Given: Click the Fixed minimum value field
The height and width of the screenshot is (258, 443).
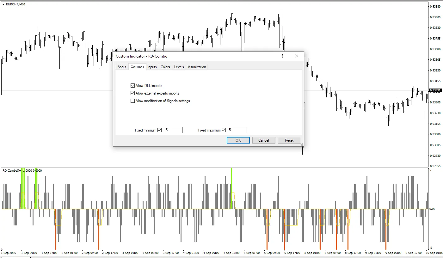Looking at the screenshot, I should (173, 130).
